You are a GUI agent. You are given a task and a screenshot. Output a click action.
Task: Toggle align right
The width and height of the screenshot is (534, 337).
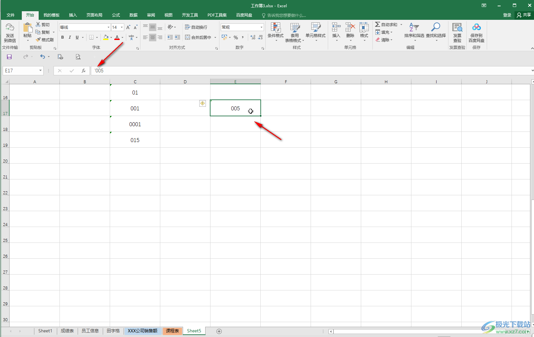(160, 37)
